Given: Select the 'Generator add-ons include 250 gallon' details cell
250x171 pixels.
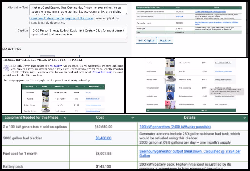Looking at the screenshot, I should [192, 138].
